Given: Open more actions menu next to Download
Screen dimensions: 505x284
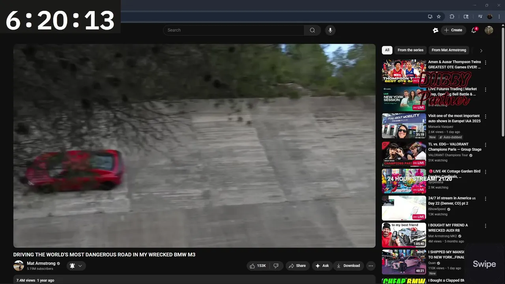Looking at the screenshot, I should pyautogui.click(x=370, y=266).
